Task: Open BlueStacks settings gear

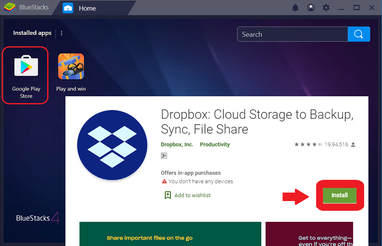Action: pyautogui.click(x=326, y=8)
